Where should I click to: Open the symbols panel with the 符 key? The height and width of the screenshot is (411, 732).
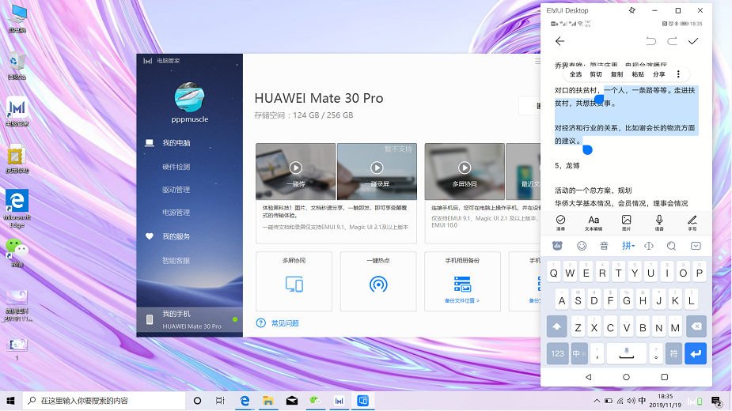pyautogui.click(x=673, y=353)
